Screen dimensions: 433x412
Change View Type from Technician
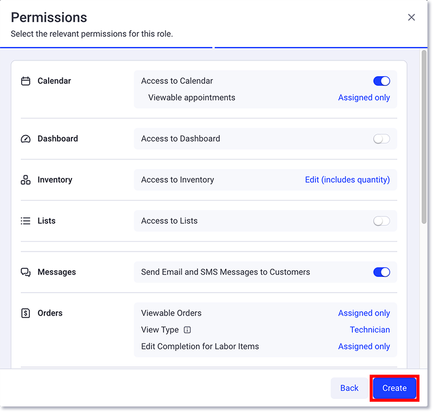click(370, 330)
